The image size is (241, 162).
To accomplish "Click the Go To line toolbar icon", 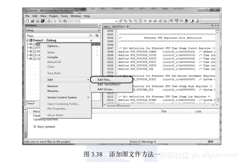I will [140, 21].
